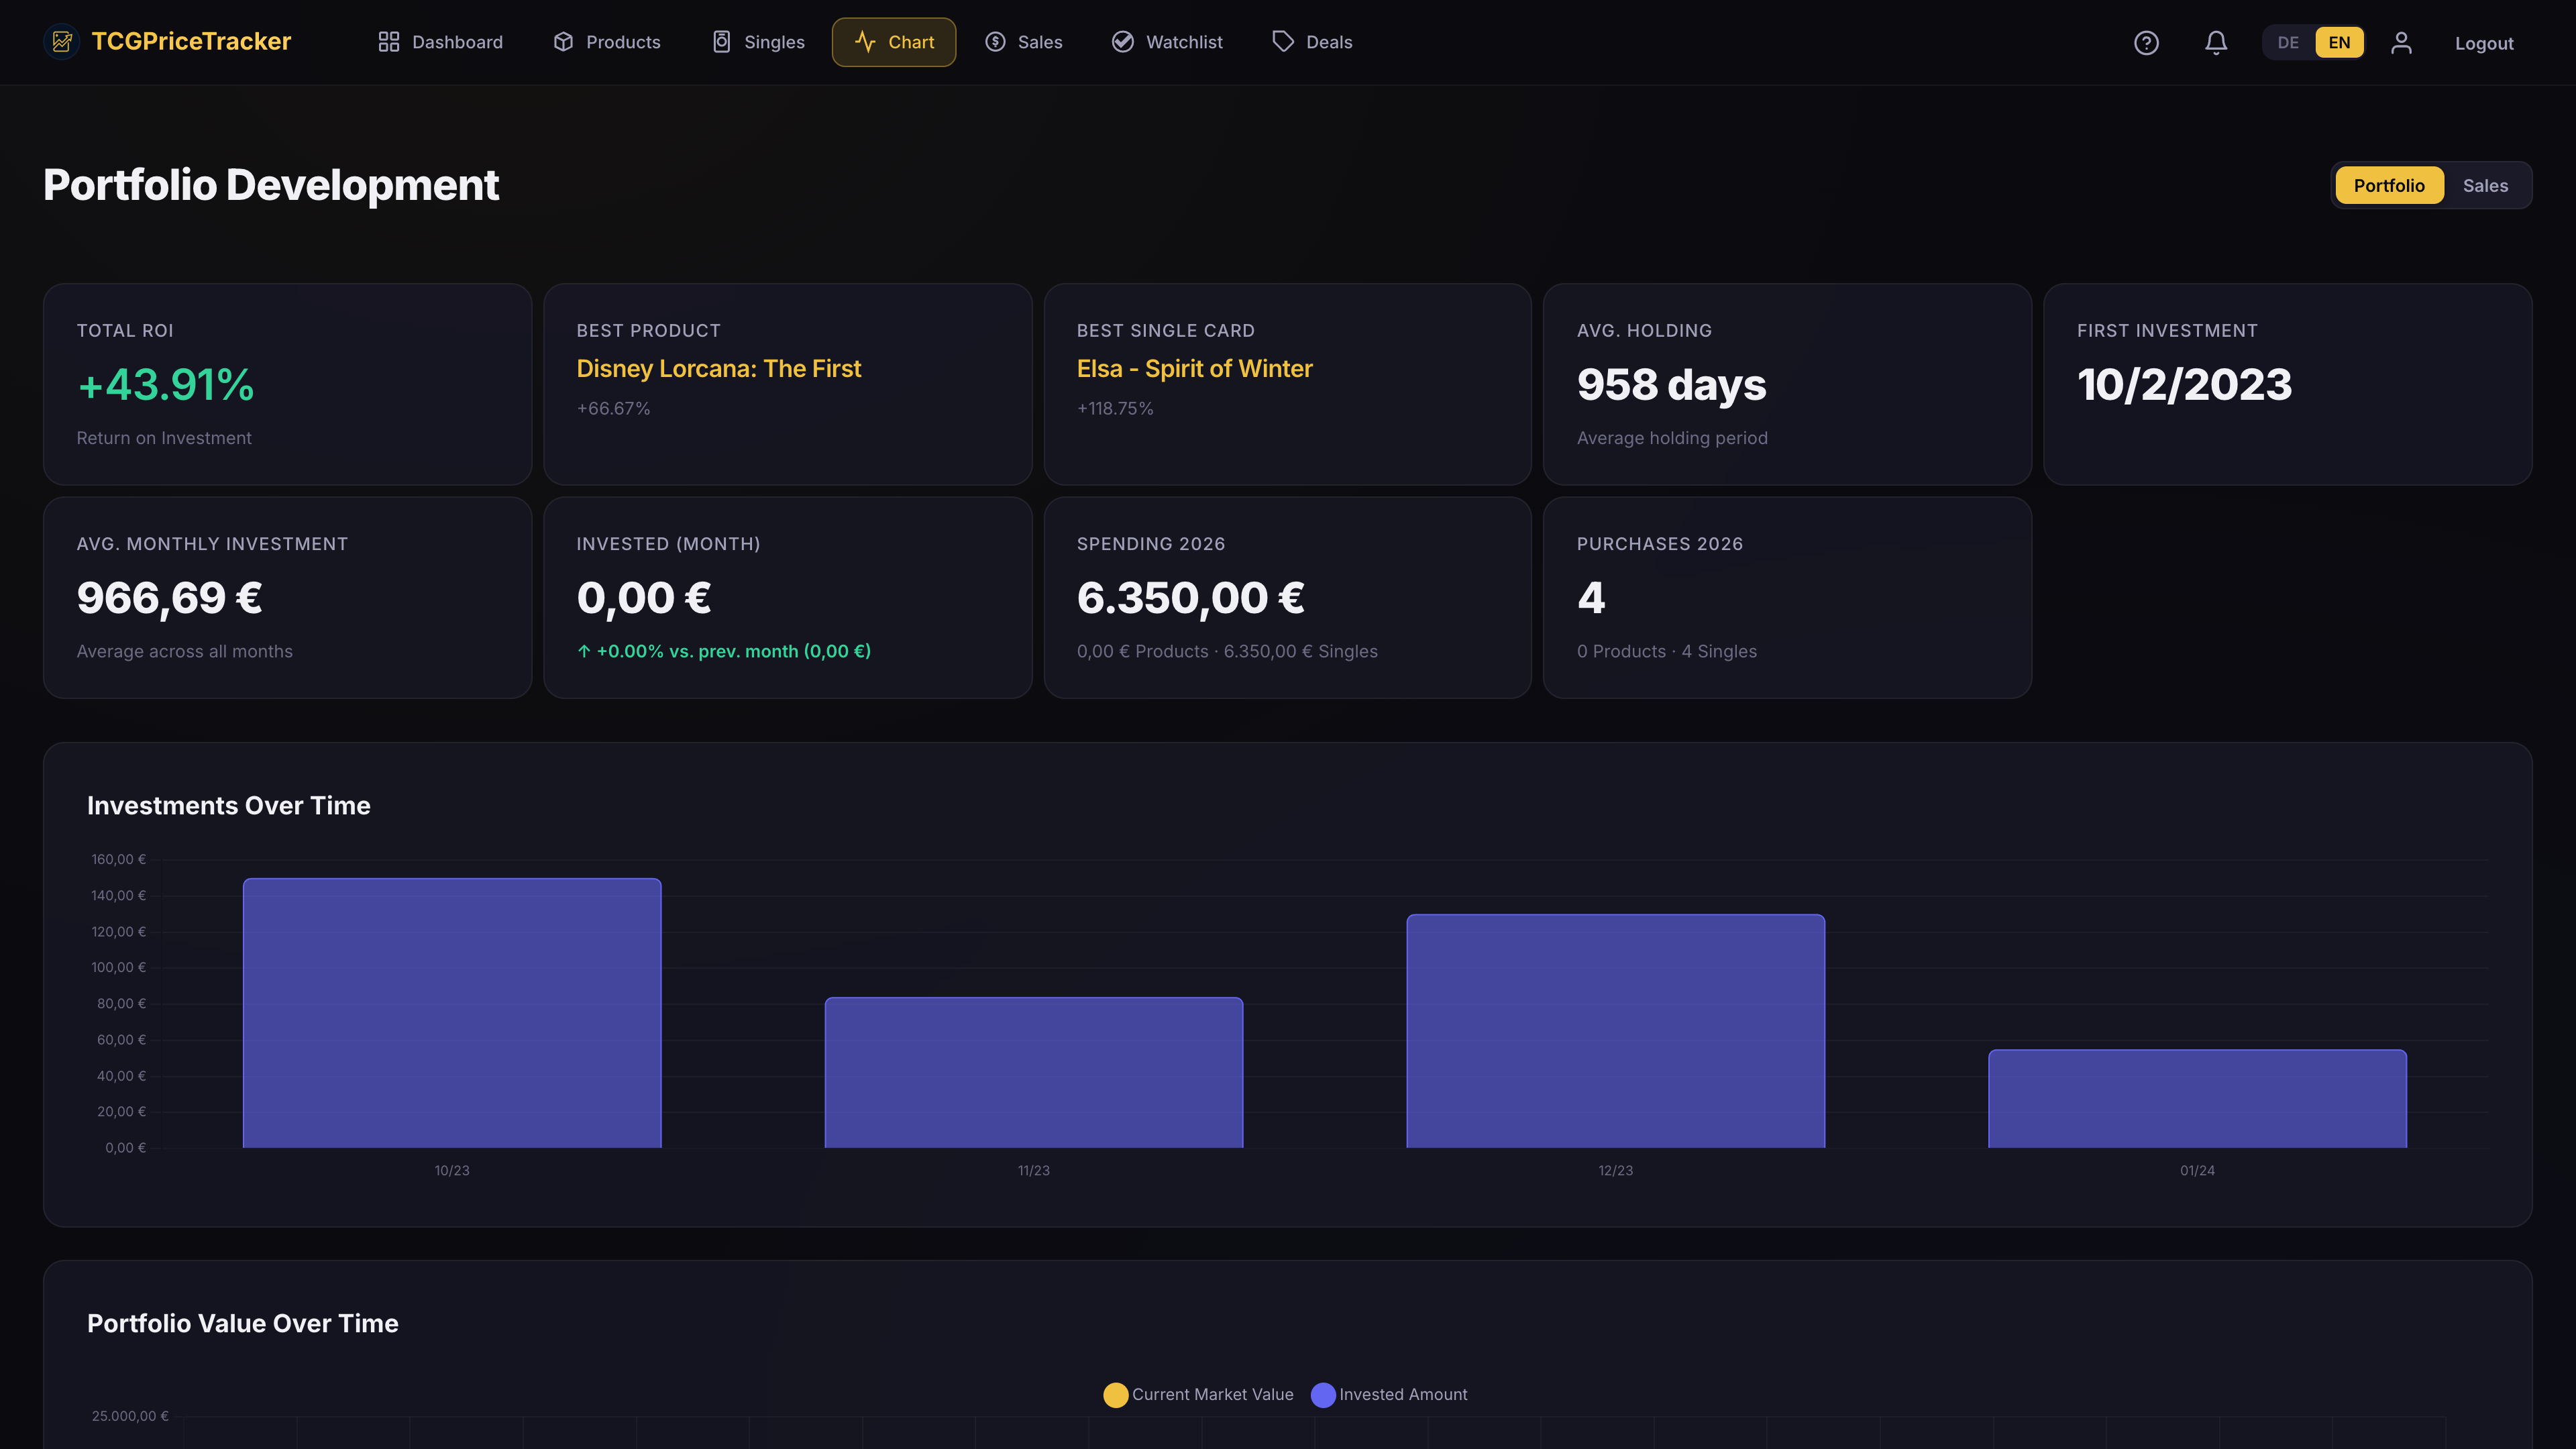Screen dimensions: 2576x1449
Task: Click the Portfolio Value Over Time heading
Action: pos(243,1324)
